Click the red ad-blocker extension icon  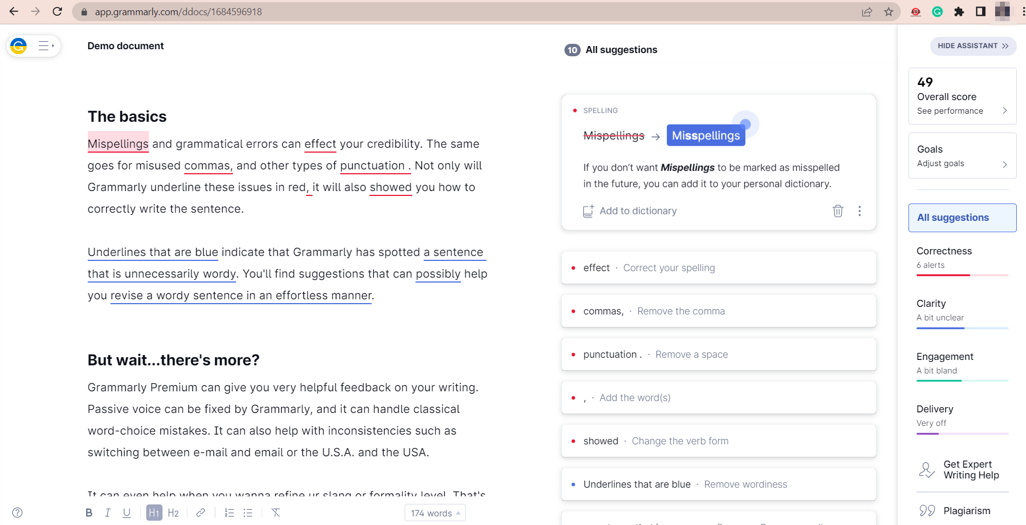pos(915,12)
